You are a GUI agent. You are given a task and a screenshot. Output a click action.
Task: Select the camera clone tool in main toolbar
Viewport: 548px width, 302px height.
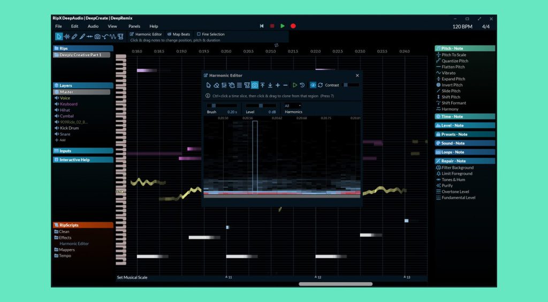[x=97, y=36]
